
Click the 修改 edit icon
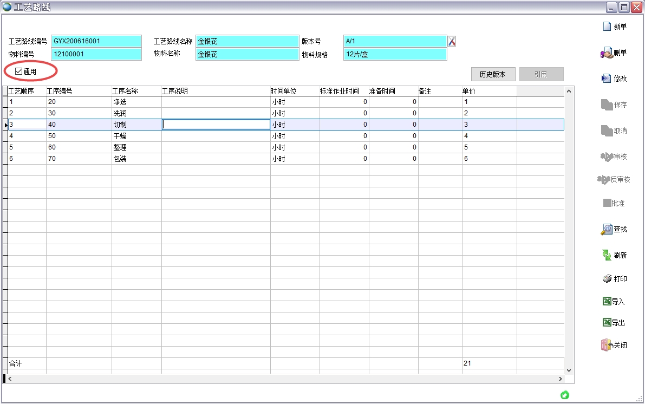click(x=607, y=79)
